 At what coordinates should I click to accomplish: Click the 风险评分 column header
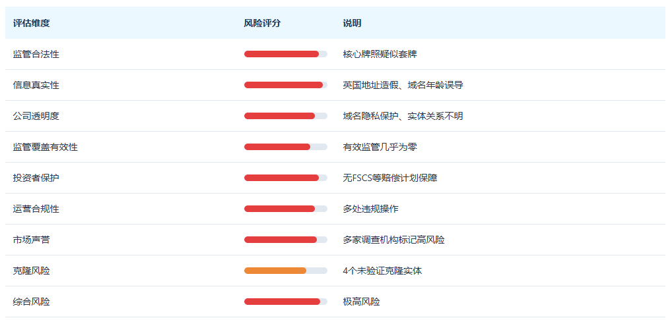pos(262,23)
